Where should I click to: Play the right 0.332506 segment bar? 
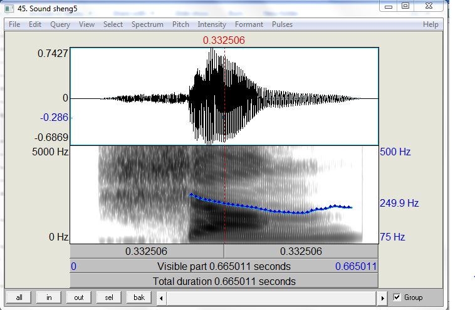tap(301, 251)
